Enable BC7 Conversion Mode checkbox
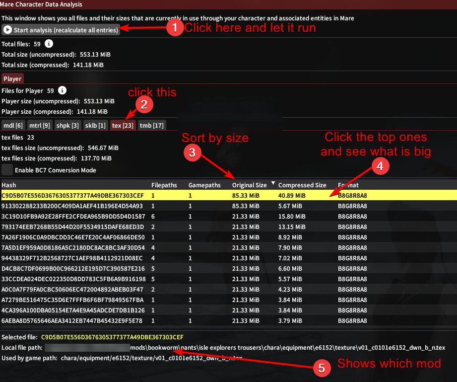Image resolution: width=457 pixels, height=382 pixels. [x=7, y=170]
